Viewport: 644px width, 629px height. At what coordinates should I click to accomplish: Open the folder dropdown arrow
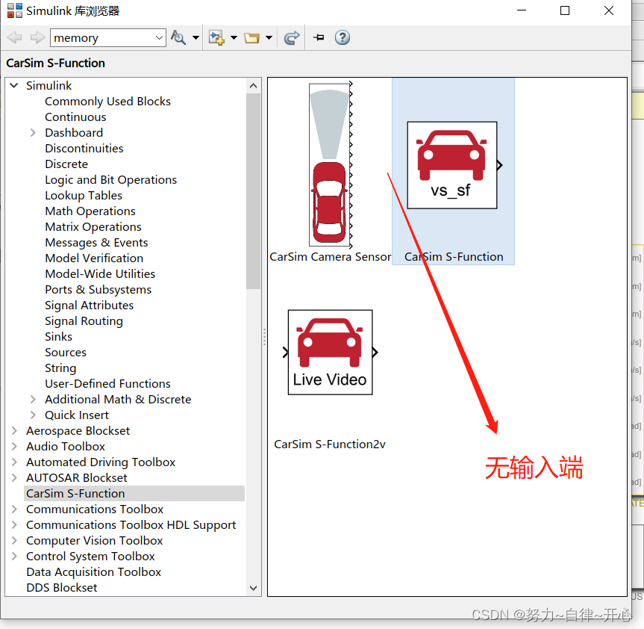(269, 38)
